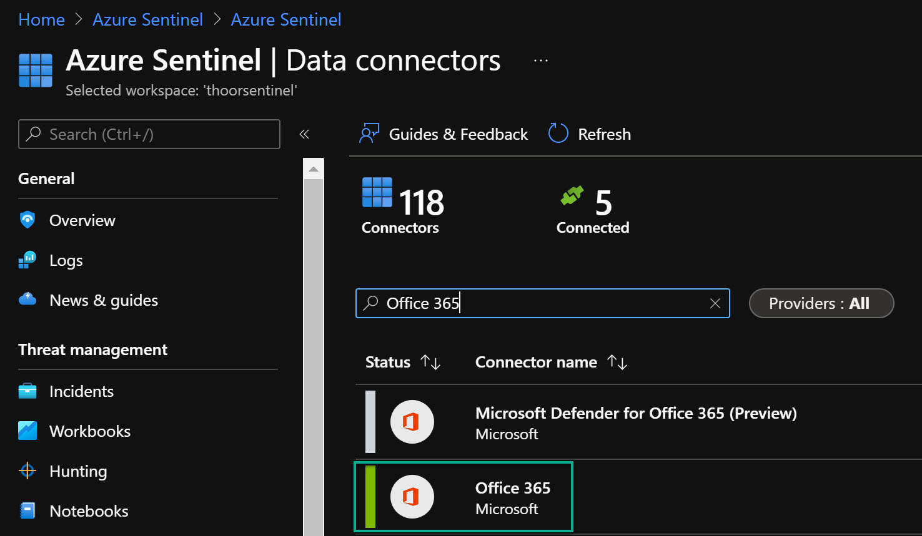The image size is (922, 536).
Task: Click the Logs chart icon
Action: tap(27, 260)
